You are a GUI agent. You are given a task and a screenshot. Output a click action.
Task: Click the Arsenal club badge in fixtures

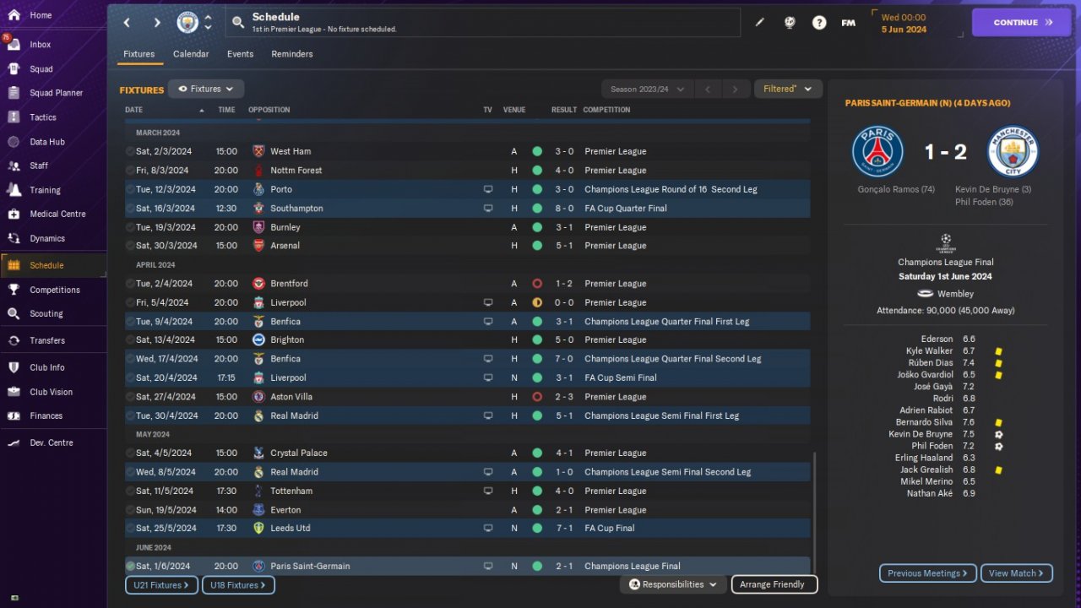[x=258, y=246]
